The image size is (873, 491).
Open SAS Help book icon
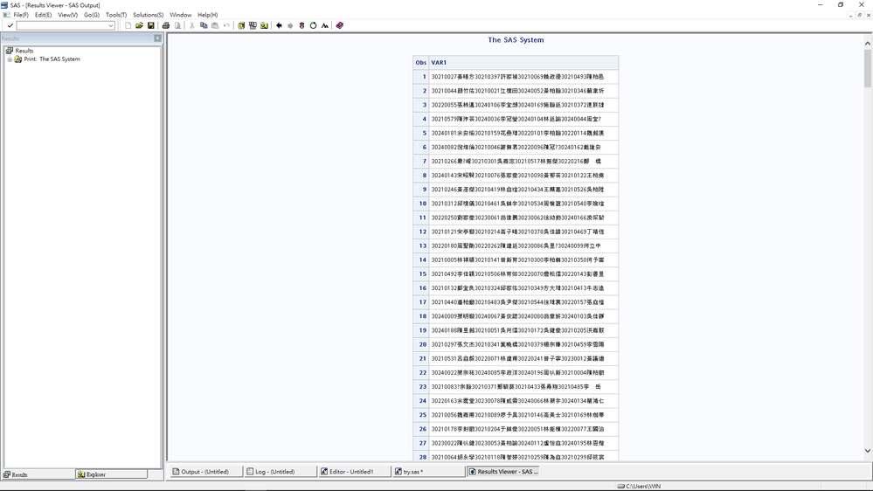tap(340, 25)
